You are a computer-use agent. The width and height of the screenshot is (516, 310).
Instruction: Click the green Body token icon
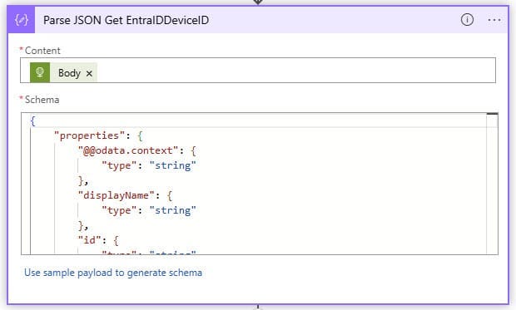tap(40, 72)
